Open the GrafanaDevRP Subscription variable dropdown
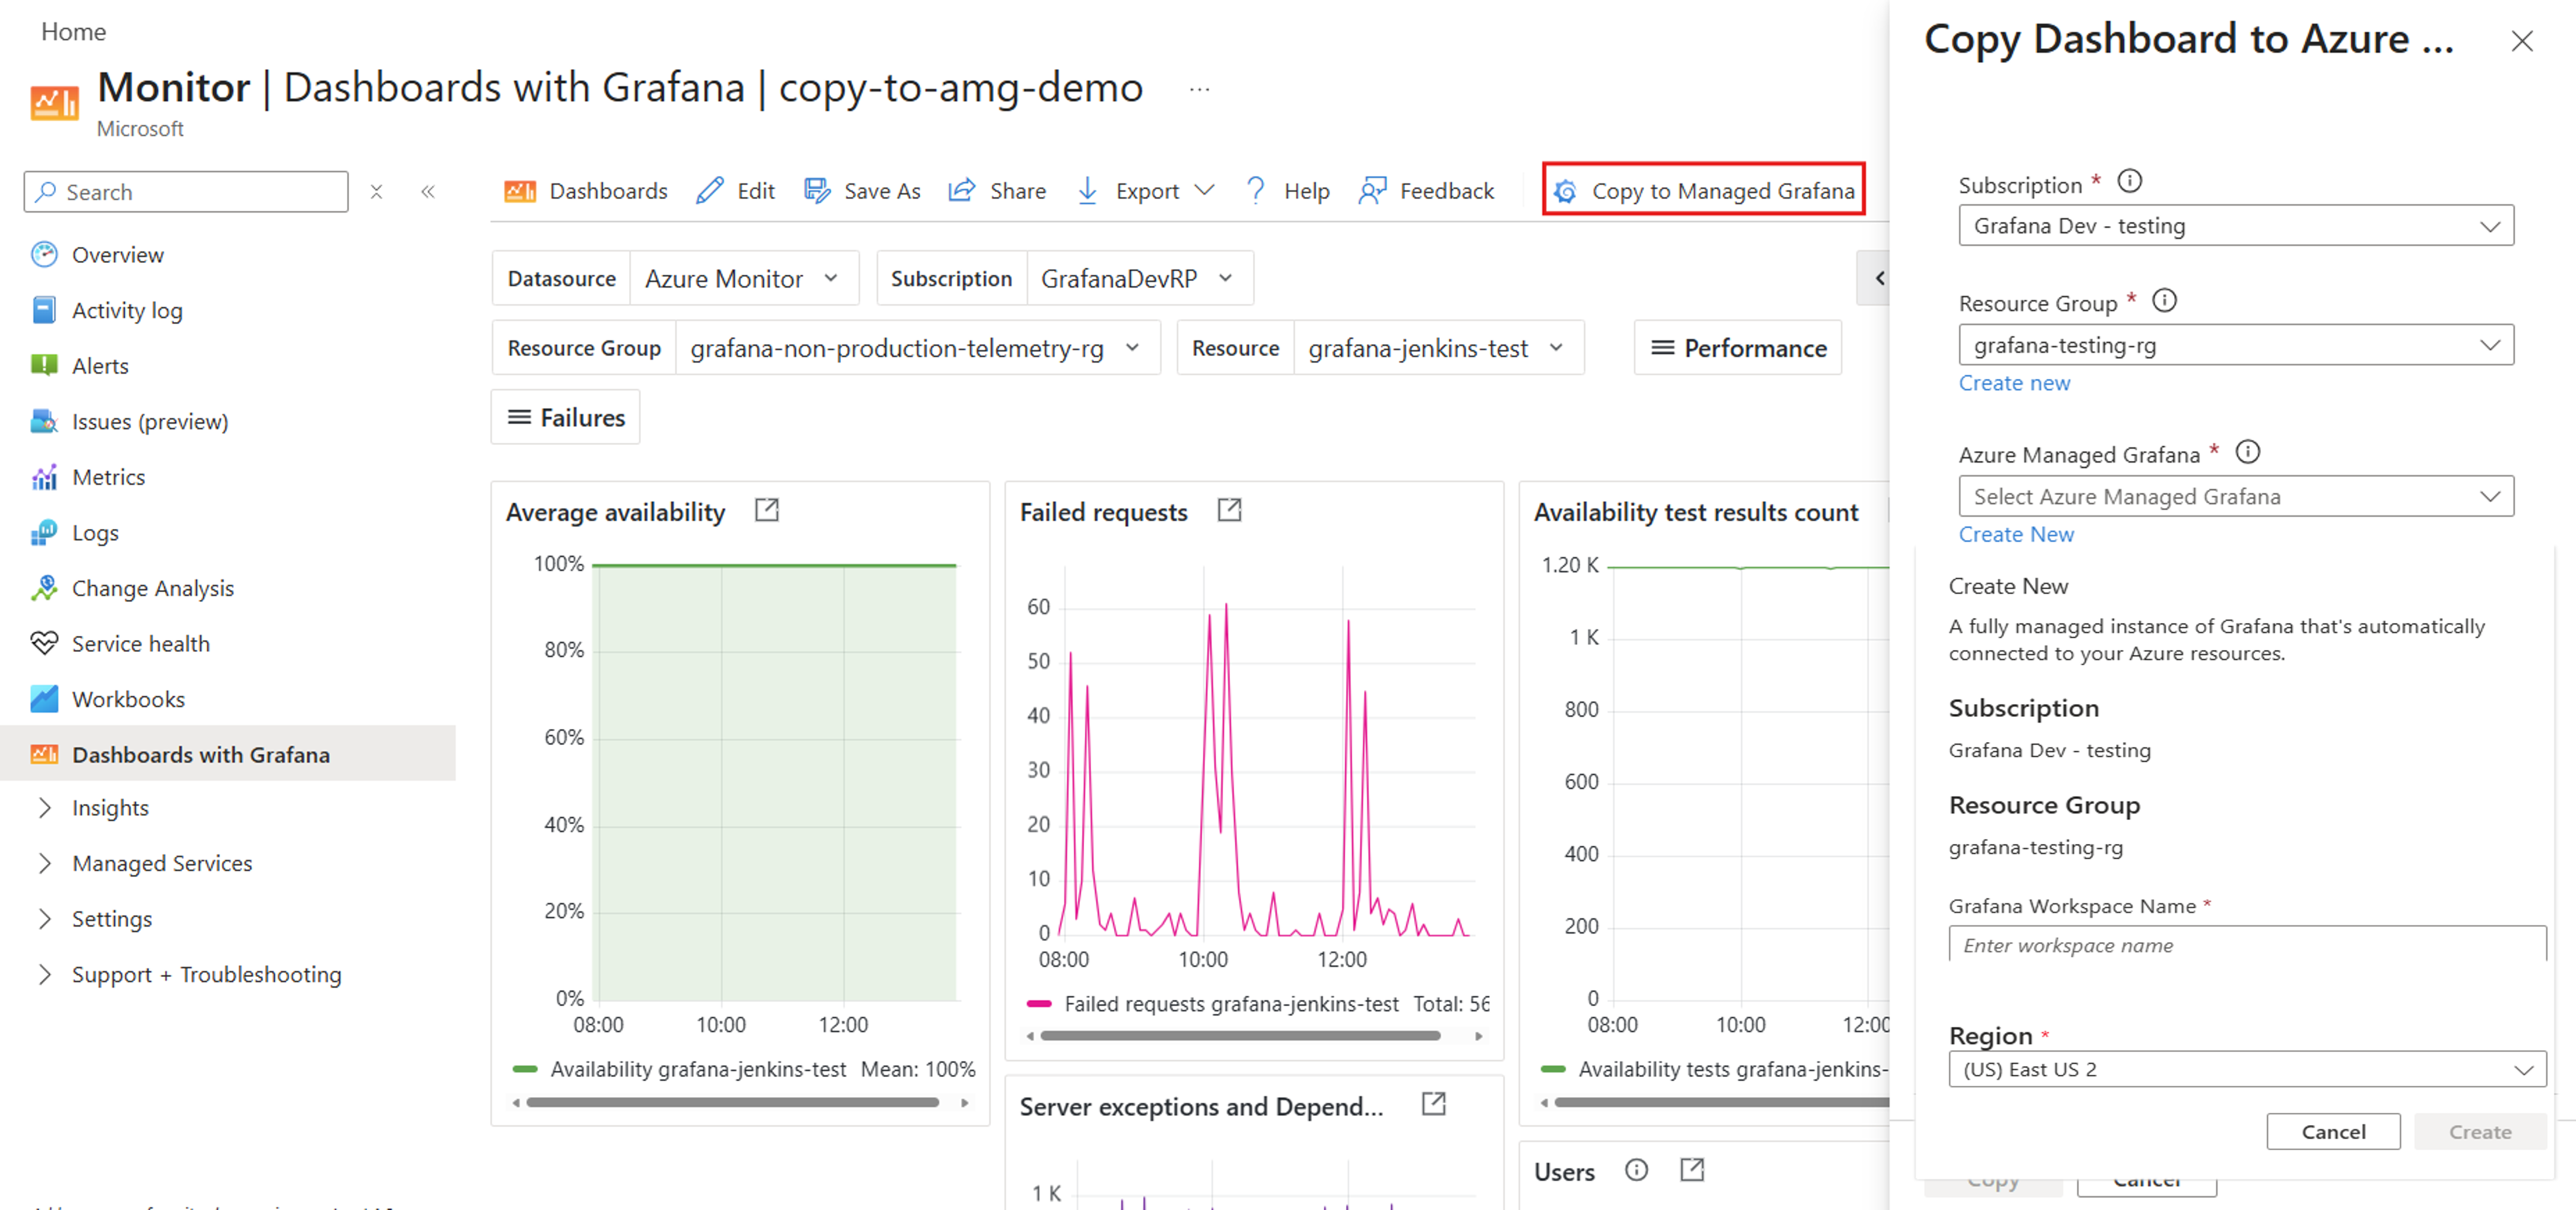Image resolution: width=2576 pixels, height=1210 pixels. (1139, 279)
